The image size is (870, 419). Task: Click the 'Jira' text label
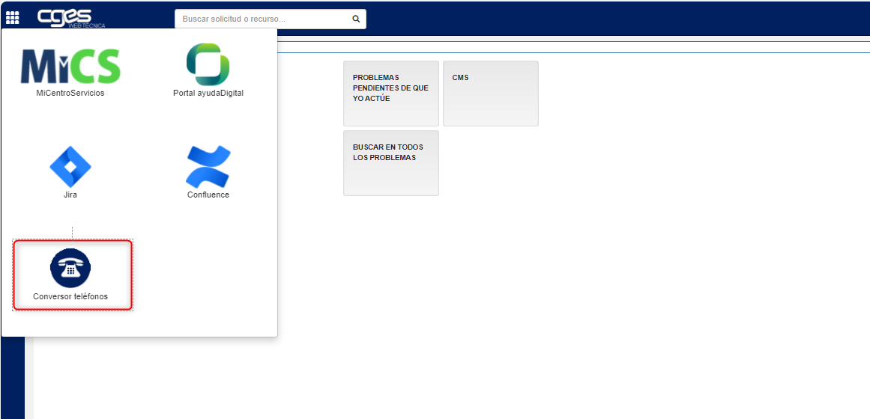pyautogui.click(x=70, y=195)
